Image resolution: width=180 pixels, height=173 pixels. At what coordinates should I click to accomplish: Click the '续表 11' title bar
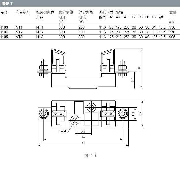(x=7, y=3)
